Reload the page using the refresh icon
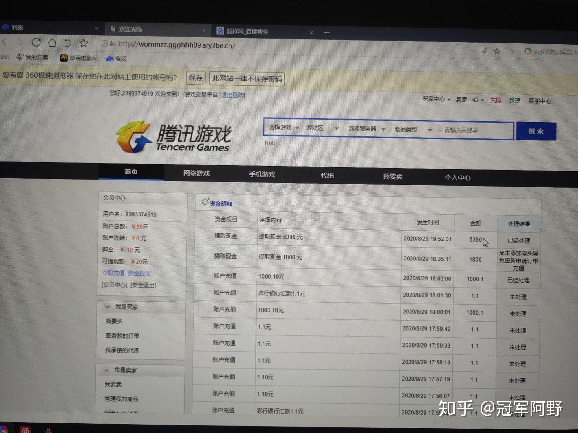The height and width of the screenshot is (433, 578). (36, 42)
